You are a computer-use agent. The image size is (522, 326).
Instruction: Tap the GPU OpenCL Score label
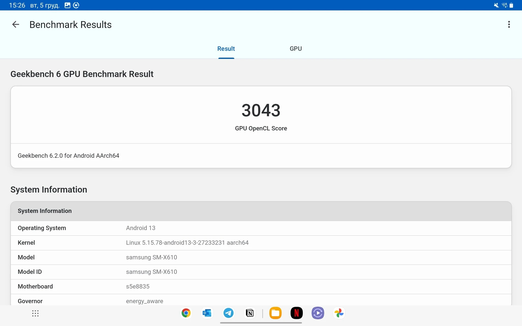(261, 128)
